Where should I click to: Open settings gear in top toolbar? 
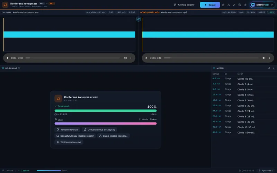[240, 5]
